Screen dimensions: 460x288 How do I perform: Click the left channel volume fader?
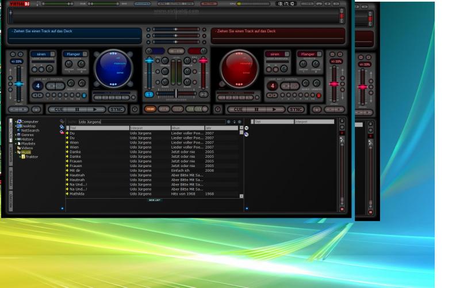[x=149, y=60]
